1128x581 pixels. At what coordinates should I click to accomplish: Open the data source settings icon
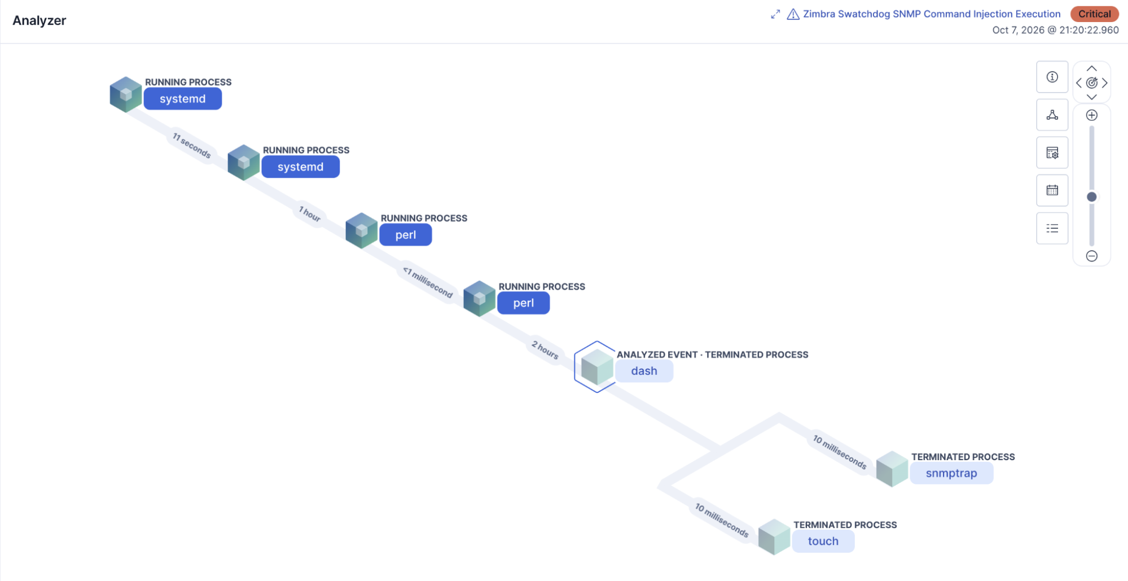[x=1052, y=152]
